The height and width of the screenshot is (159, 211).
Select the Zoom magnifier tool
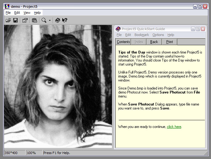point(44,20)
